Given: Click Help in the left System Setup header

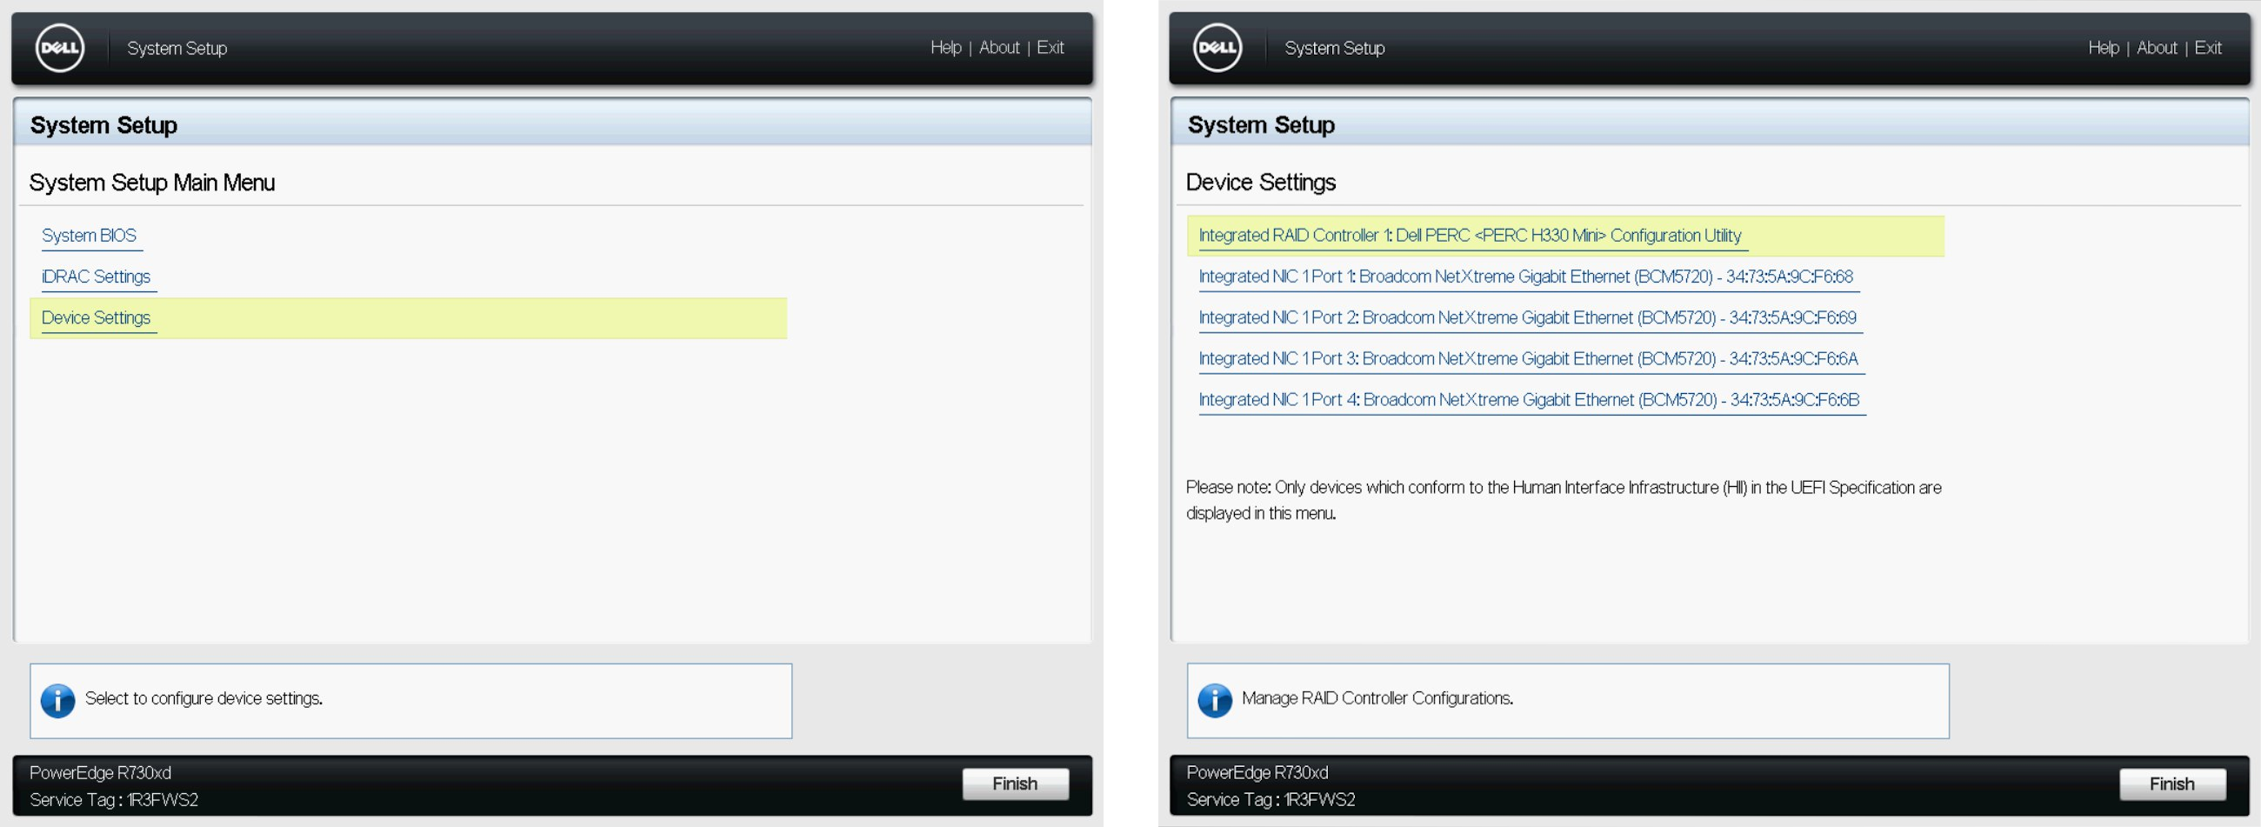Looking at the screenshot, I should tap(945, 48).
